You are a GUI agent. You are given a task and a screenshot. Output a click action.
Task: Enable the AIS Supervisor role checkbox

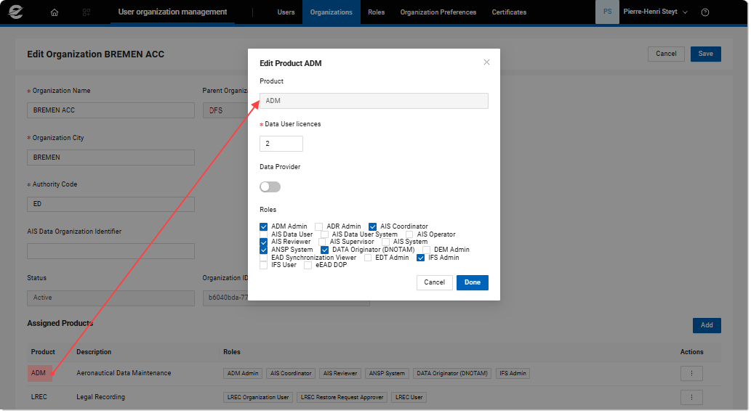pyautogui.click(x=322, y=242)
